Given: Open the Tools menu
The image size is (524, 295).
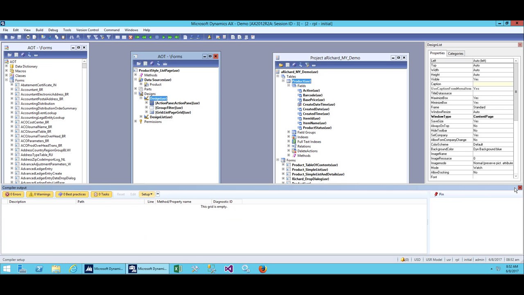Looking at the screenshot, I should [x=67, y=30].
